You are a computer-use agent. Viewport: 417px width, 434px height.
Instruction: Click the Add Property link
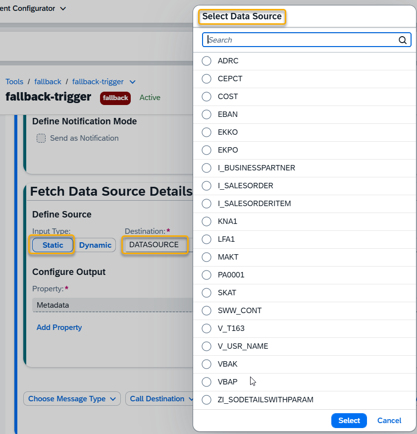coord(59,327)
